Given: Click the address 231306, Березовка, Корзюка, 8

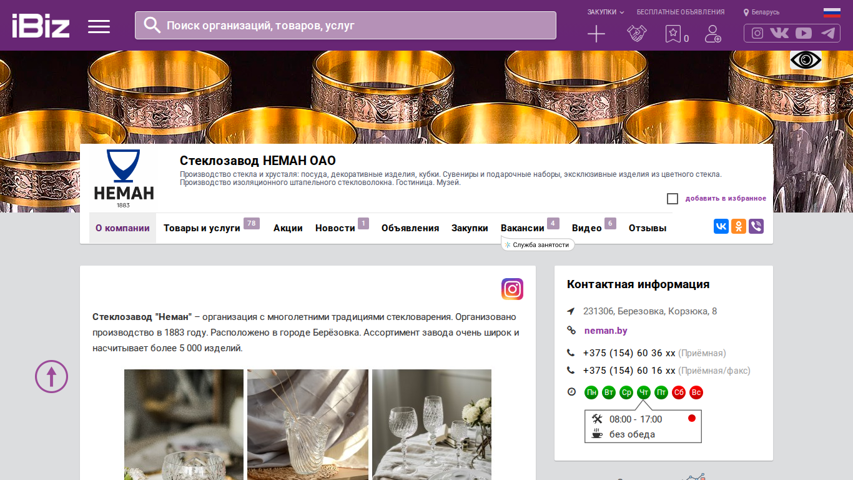Looking at the screenshot, I should [650, 311].
